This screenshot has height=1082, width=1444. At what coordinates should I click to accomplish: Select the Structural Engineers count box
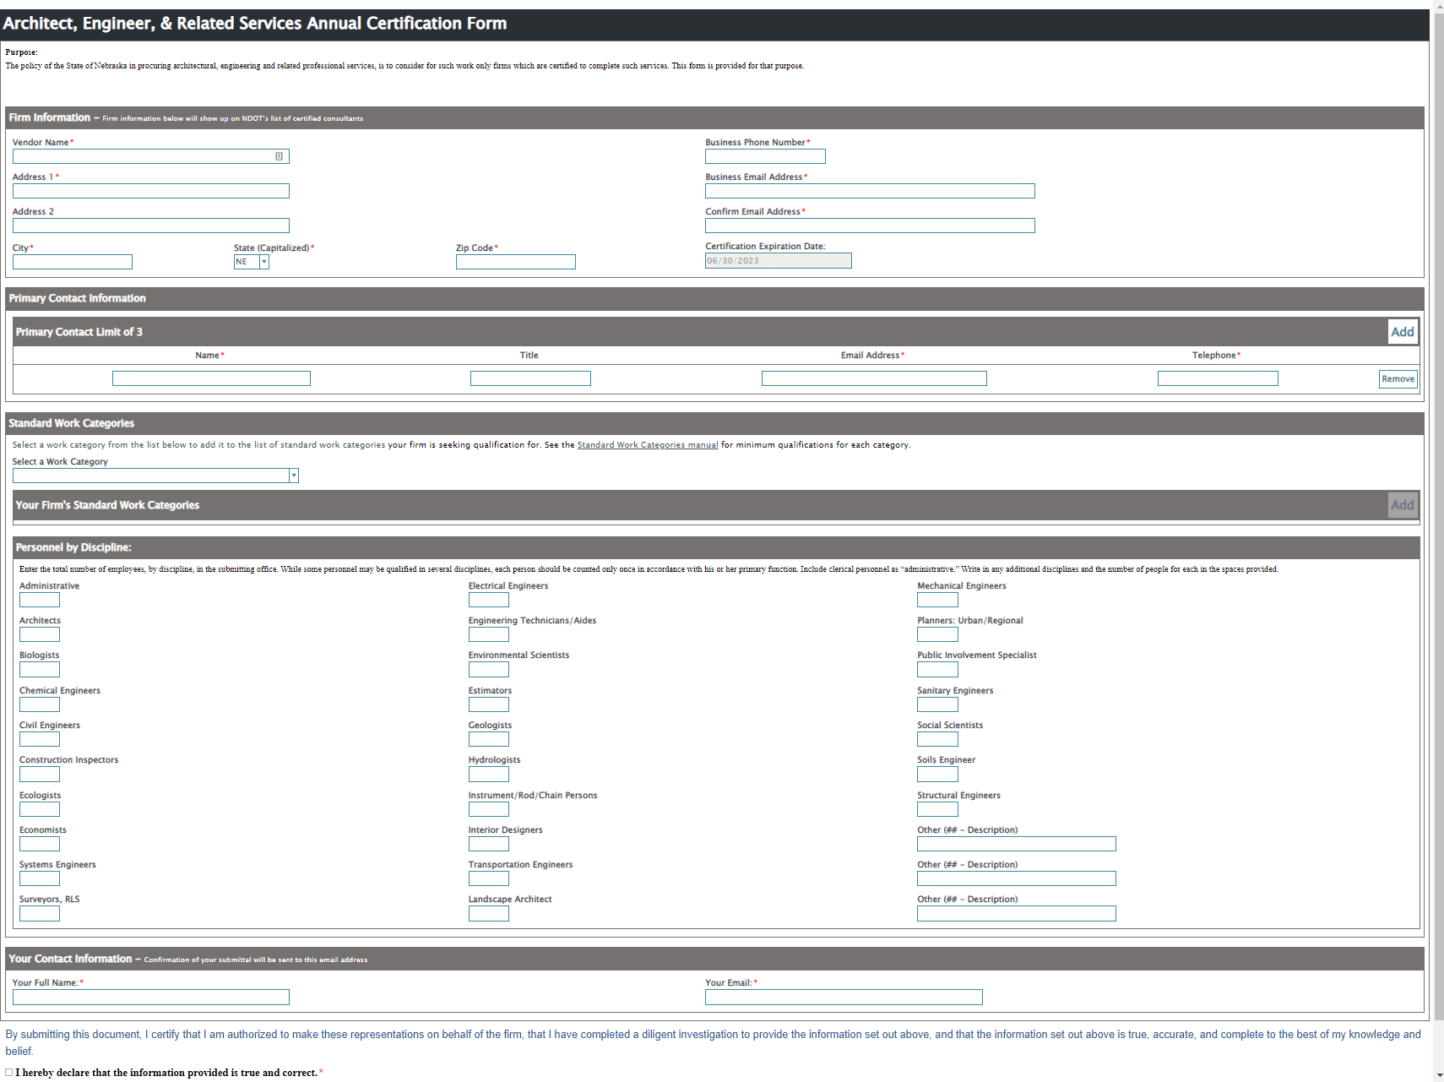tap(937, 809)
